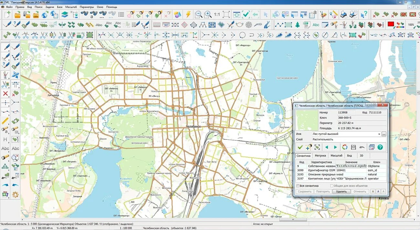Viewport: 420px width, 230px height.
Task: Select the iron smoothing tool
Action: point(279,35)
